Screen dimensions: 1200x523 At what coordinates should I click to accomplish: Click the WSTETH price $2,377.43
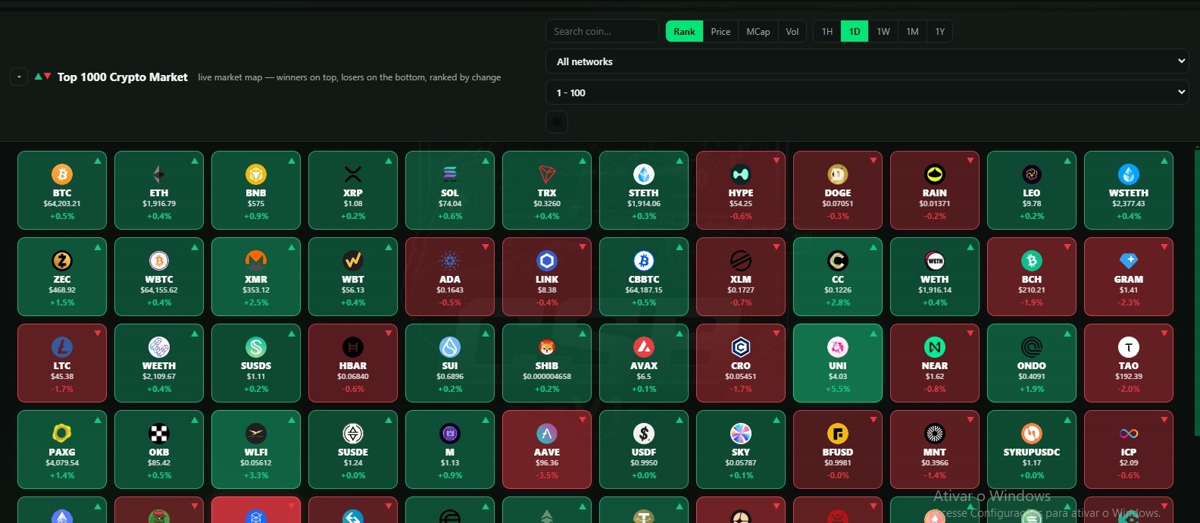(1129, 204)
